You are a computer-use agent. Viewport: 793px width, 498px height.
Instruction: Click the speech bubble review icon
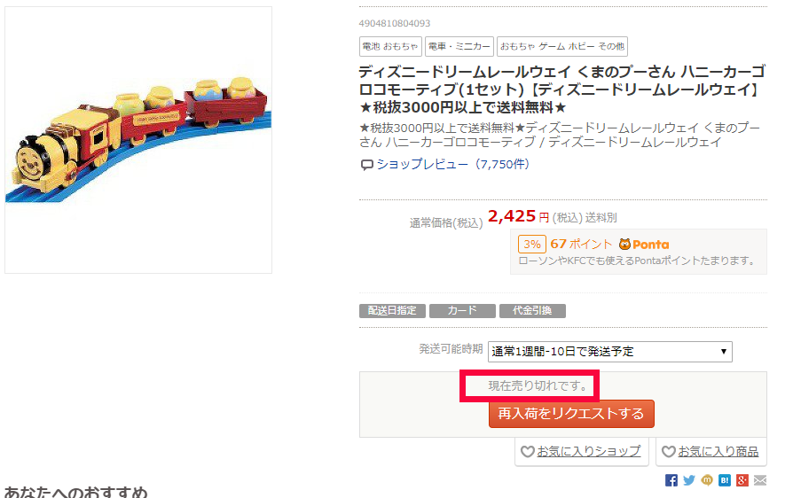(x=366, y=165)
